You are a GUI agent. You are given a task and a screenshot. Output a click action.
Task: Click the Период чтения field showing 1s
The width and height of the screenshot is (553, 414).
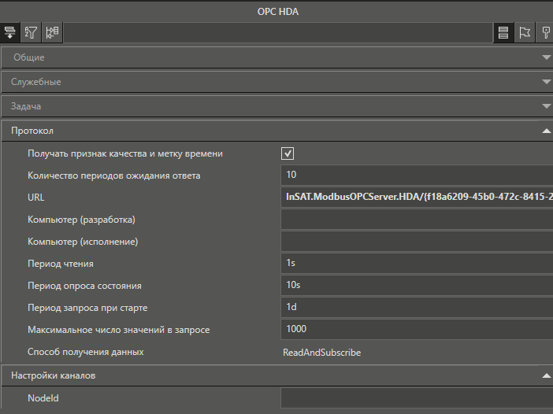click(418, 264)
